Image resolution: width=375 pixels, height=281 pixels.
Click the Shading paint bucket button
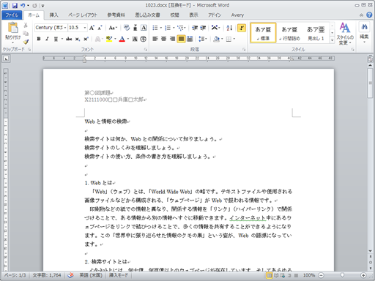point(217,39)
